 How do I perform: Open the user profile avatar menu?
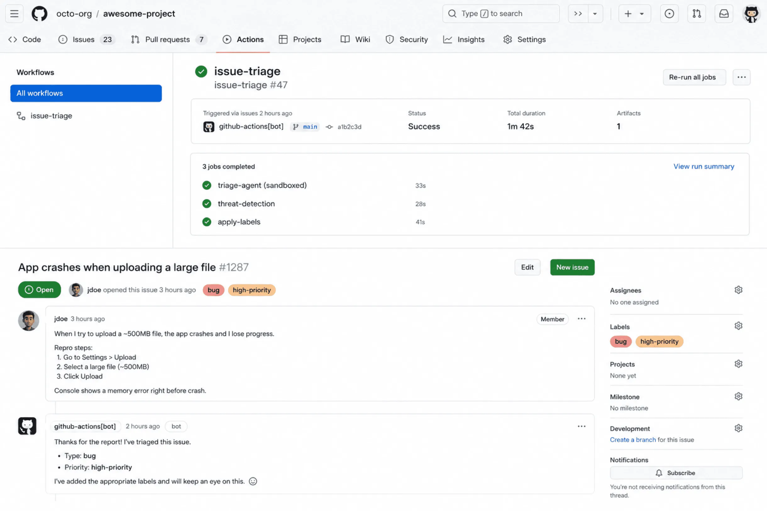751,14
